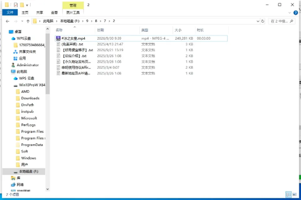
Task: Click the Back navigation arrow
Action: click(8, 21)
